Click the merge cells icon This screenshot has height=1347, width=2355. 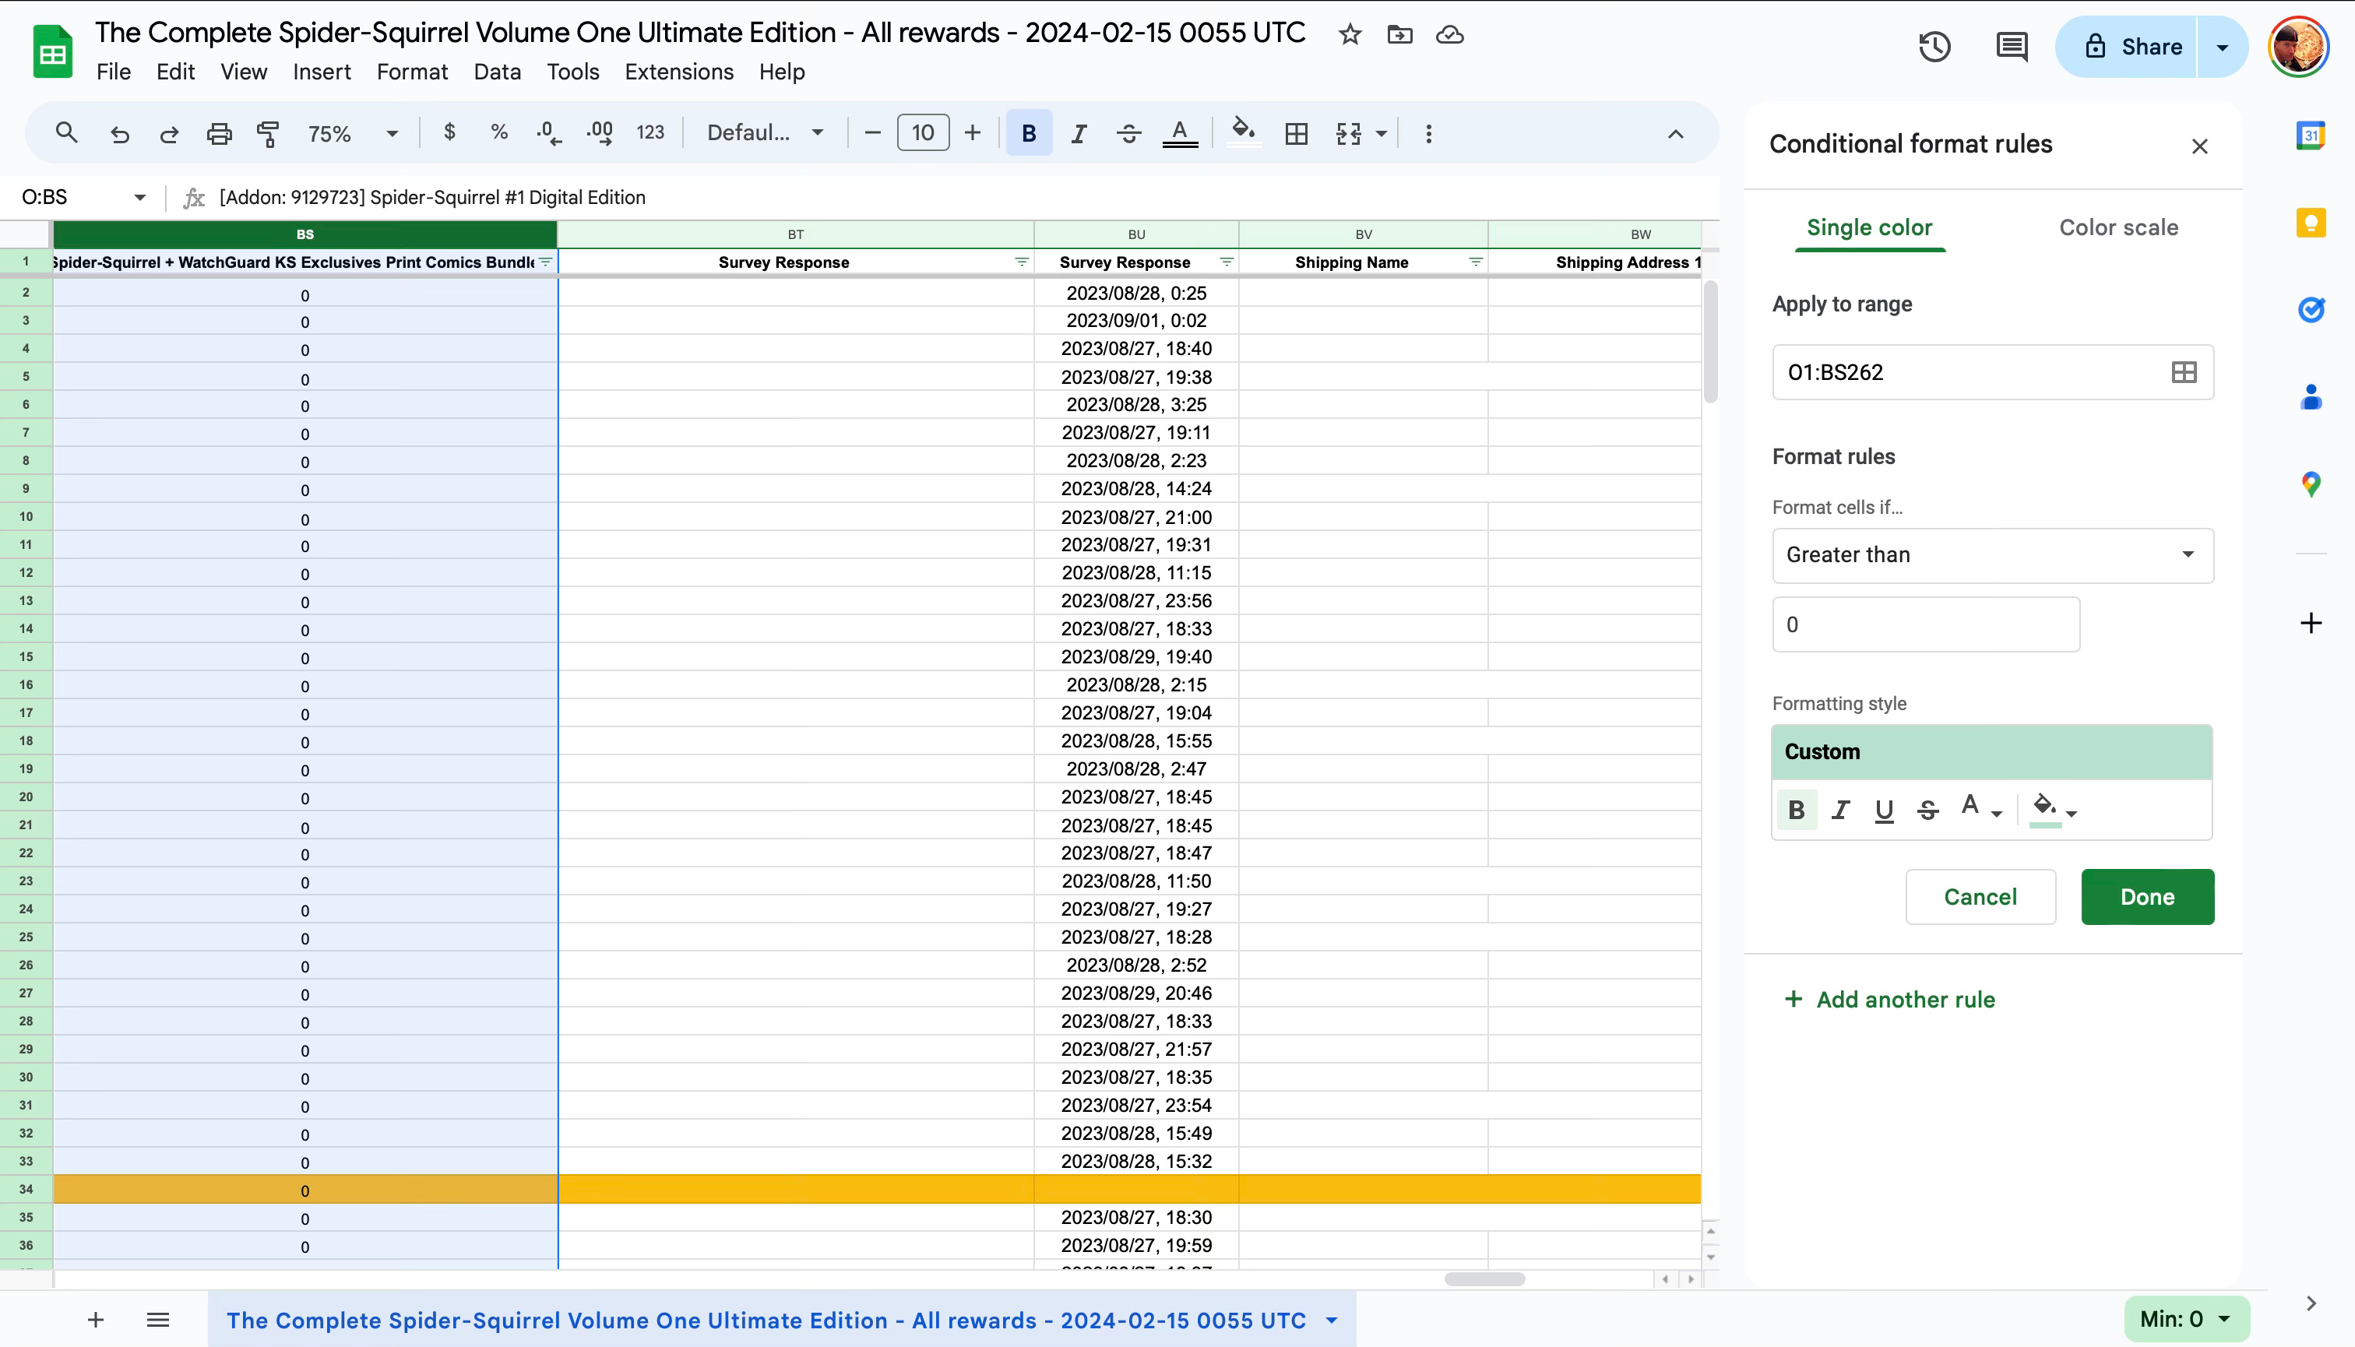click(x=1348, y=133)
